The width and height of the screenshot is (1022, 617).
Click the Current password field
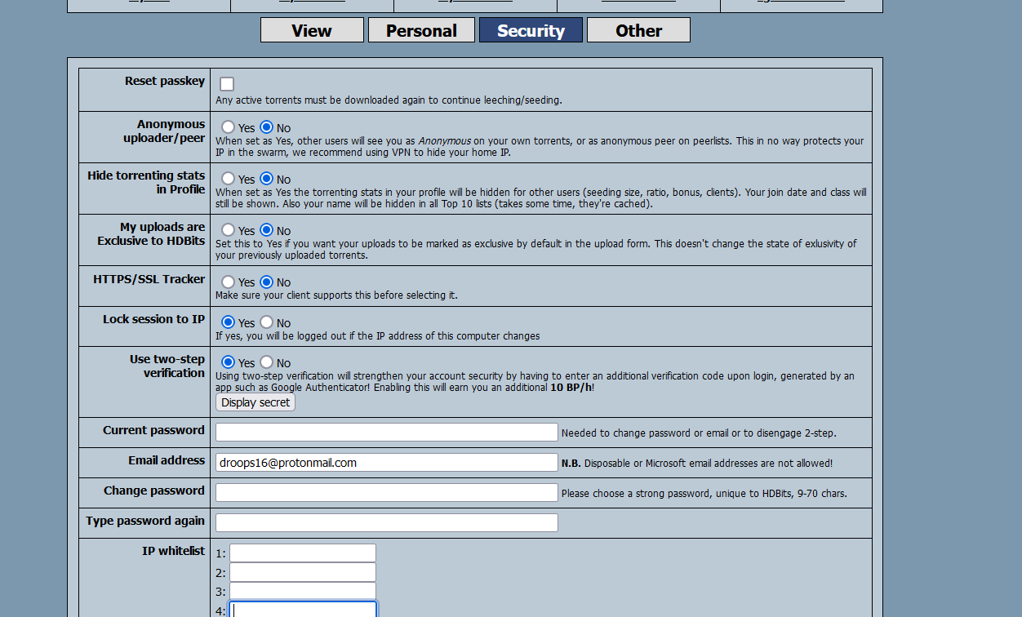(x=386, y=432)
